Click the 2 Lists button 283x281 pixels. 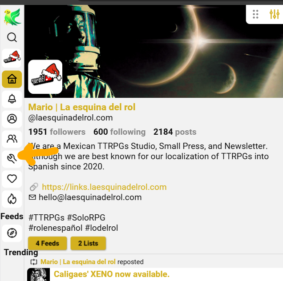pos(88,243)
